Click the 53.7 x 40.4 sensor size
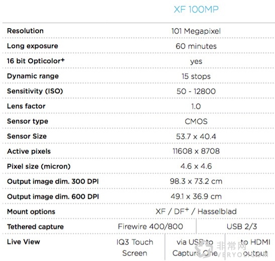This screenshot has width=275, height=261. pyautogui.click(x=196, y=137)
